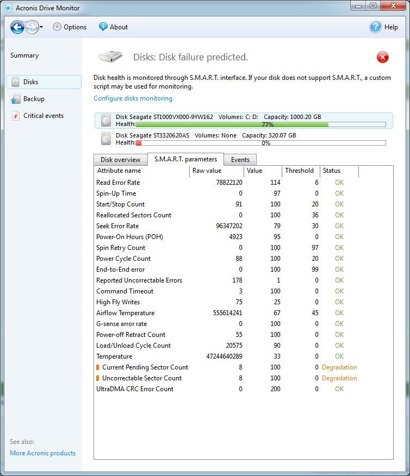Select Disks in the sidebar

[x=44, y=82]
